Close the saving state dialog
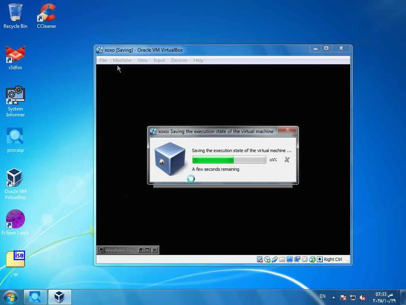The width and height of the screenshot is (406, 305). (287, 129)
